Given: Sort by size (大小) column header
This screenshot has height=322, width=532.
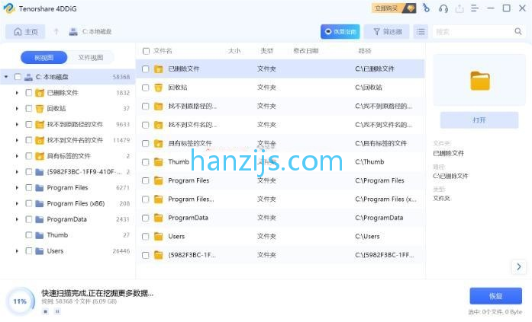Looking at the screenshot, I should [234, 51].
